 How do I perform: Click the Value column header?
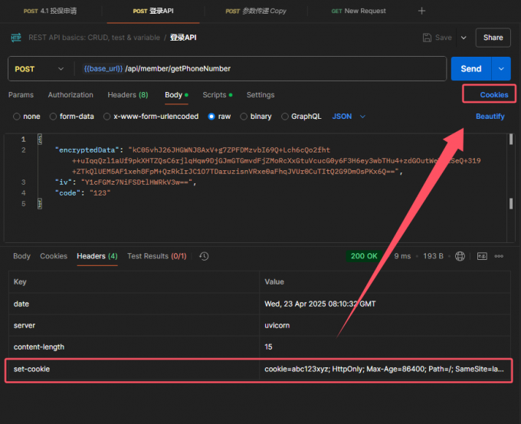385,282
